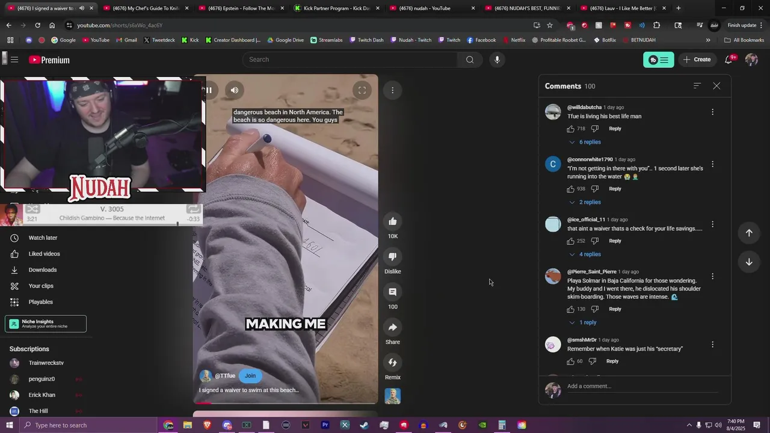Viewport: 770px width, 433px height.
Task: Go to next Short with down arrow
Action: click(749, 262)
